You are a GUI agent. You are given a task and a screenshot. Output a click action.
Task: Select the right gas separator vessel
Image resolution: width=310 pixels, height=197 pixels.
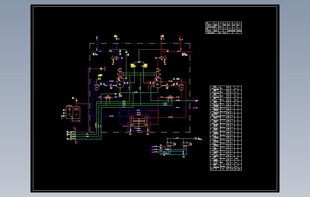pos(158,82)
